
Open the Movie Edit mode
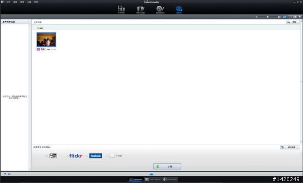tap(160, 9)
